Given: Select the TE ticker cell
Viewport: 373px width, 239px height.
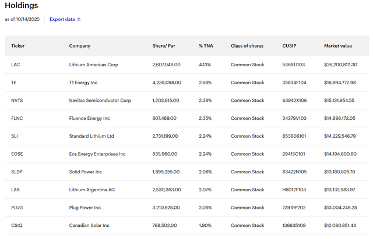Looking at the screenshot, I should click(x=14, y=83).
